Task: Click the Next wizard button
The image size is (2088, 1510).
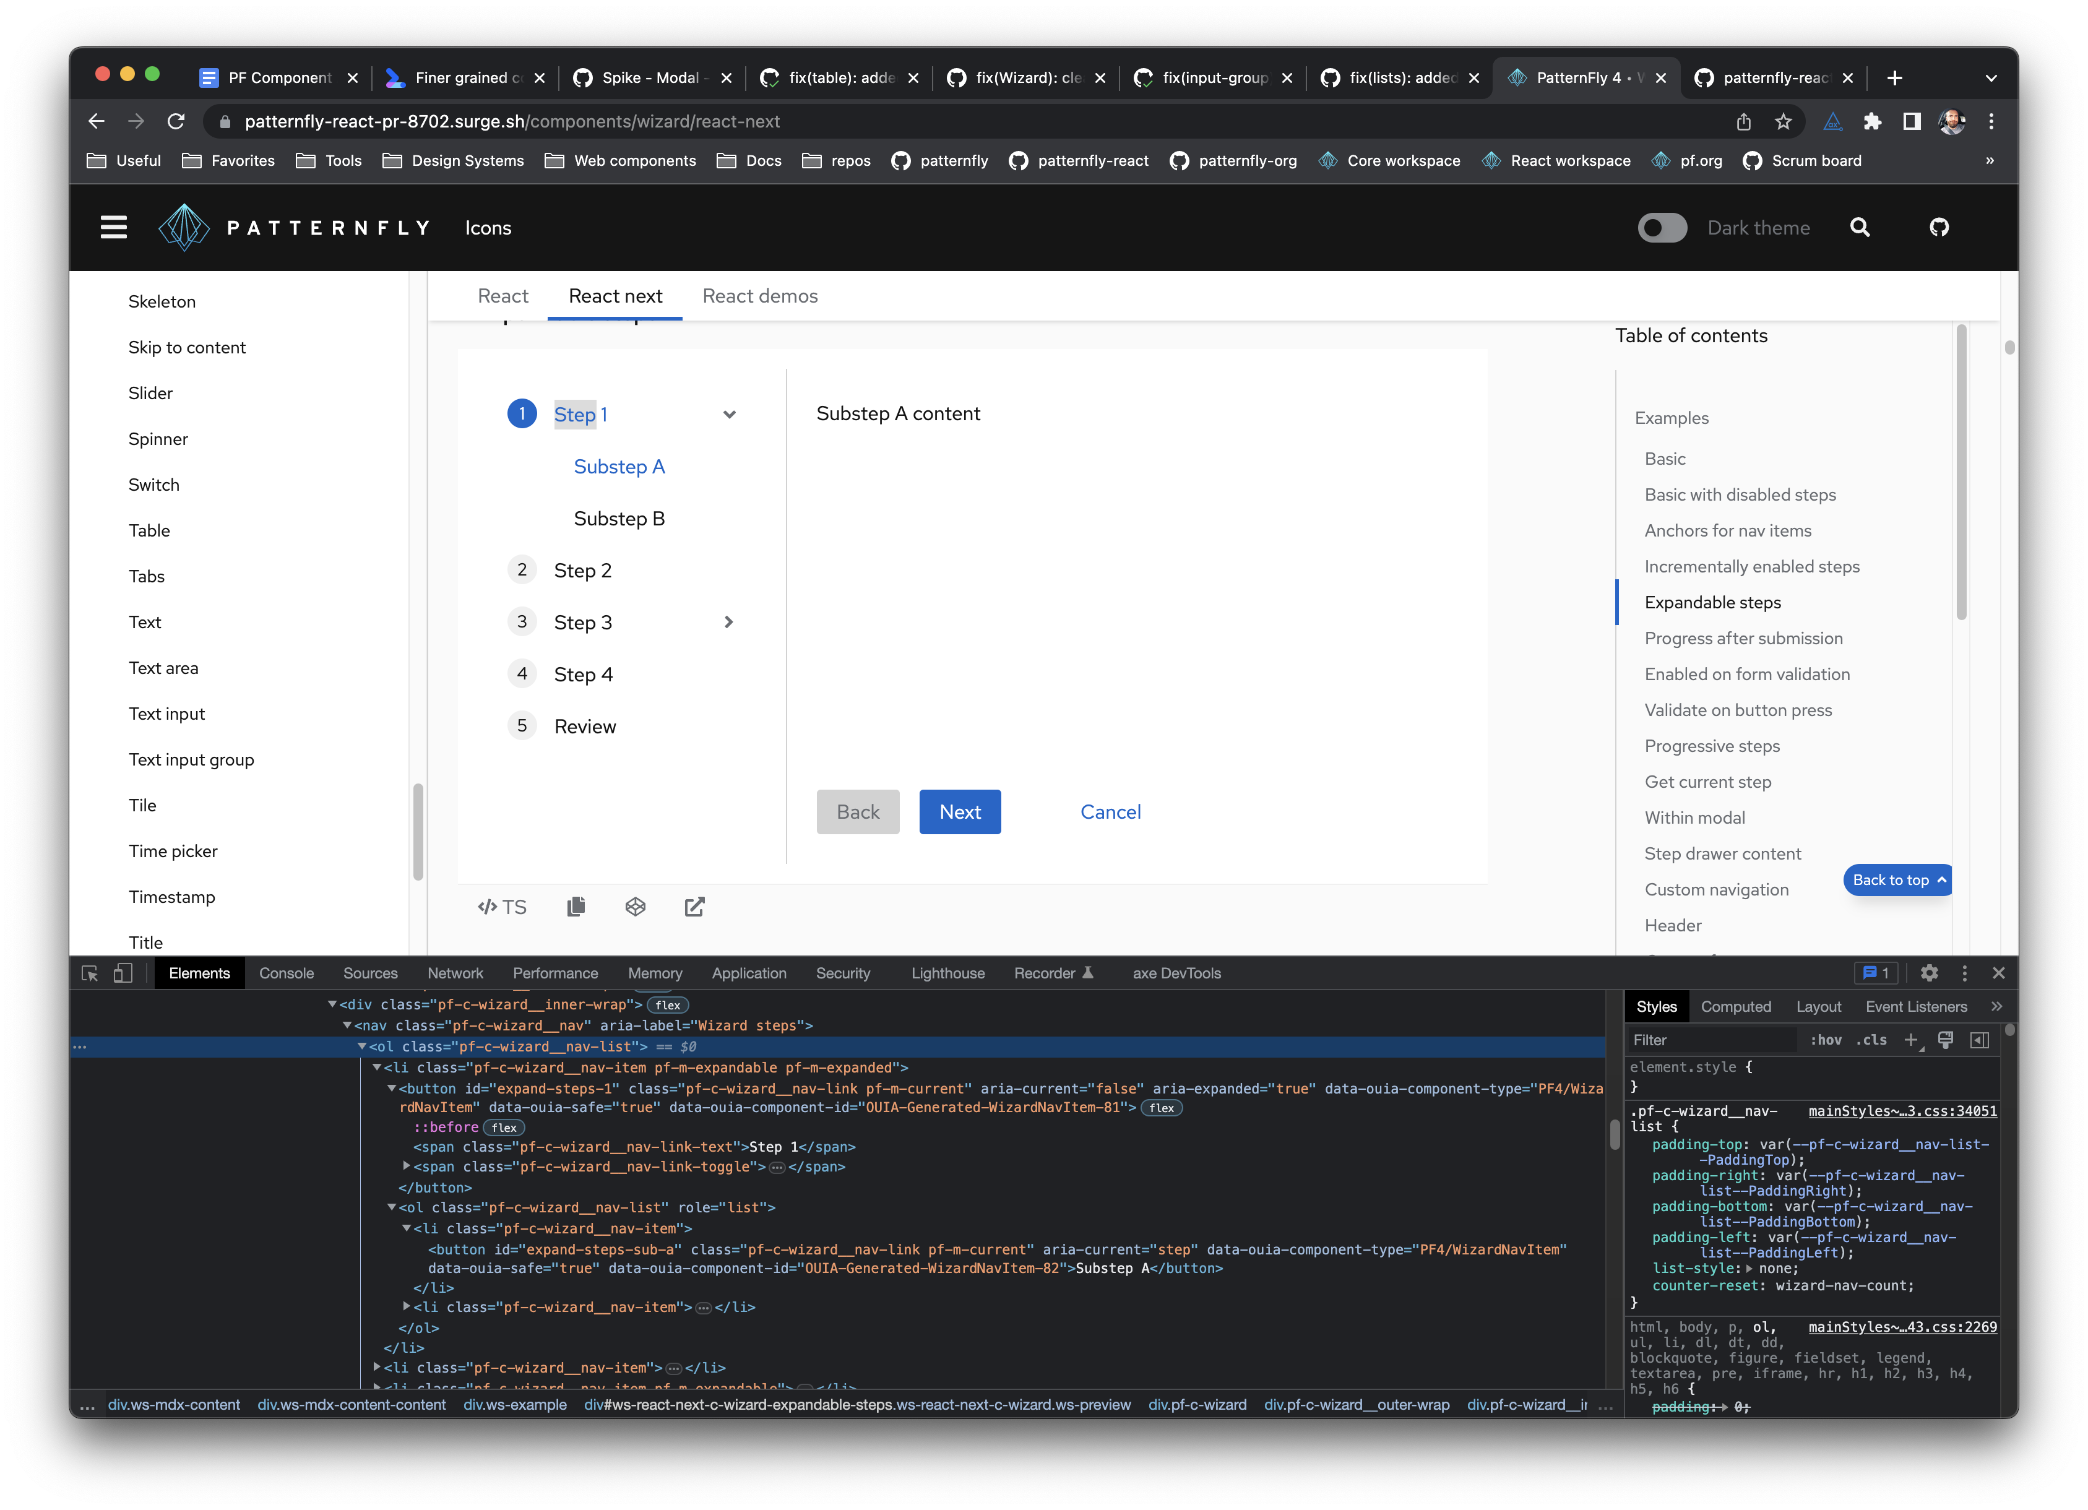Action: pos(959,812)
